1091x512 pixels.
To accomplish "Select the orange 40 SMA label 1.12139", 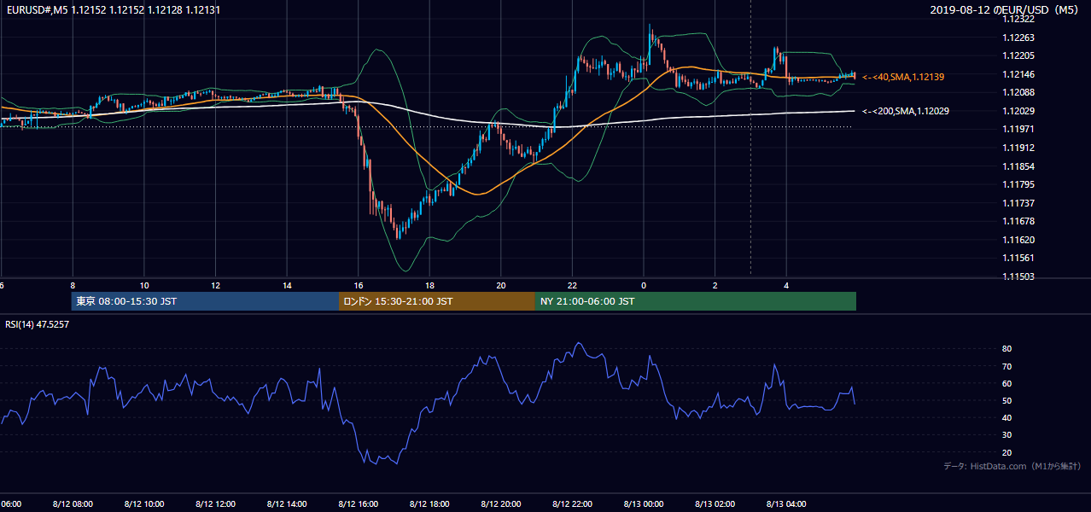I will coord(903,77).
